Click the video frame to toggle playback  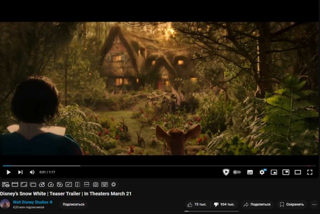(x=159, y=88)
